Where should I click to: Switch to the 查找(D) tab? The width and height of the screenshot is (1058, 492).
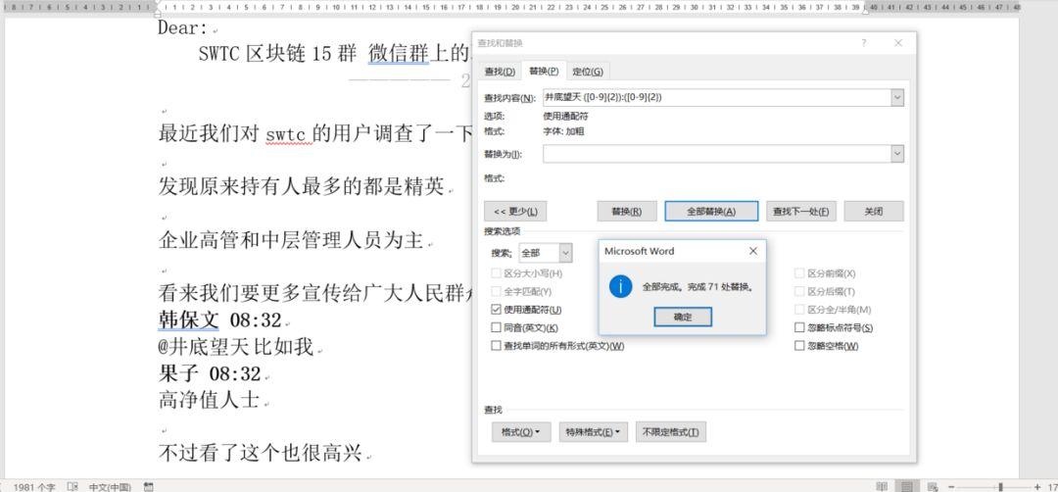point(500,71)
